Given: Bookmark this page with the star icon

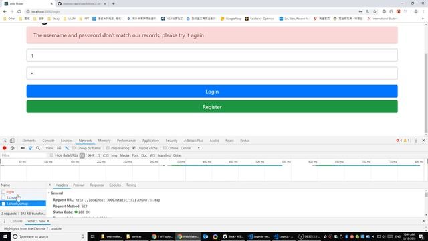Looking at the screenshot, I should tap(374, 11).
